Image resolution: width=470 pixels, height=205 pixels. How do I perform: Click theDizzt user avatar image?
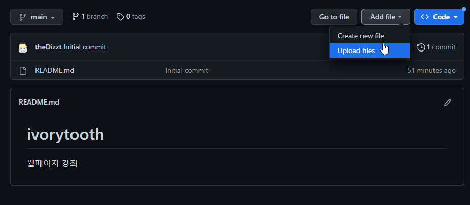click(23, 47)
